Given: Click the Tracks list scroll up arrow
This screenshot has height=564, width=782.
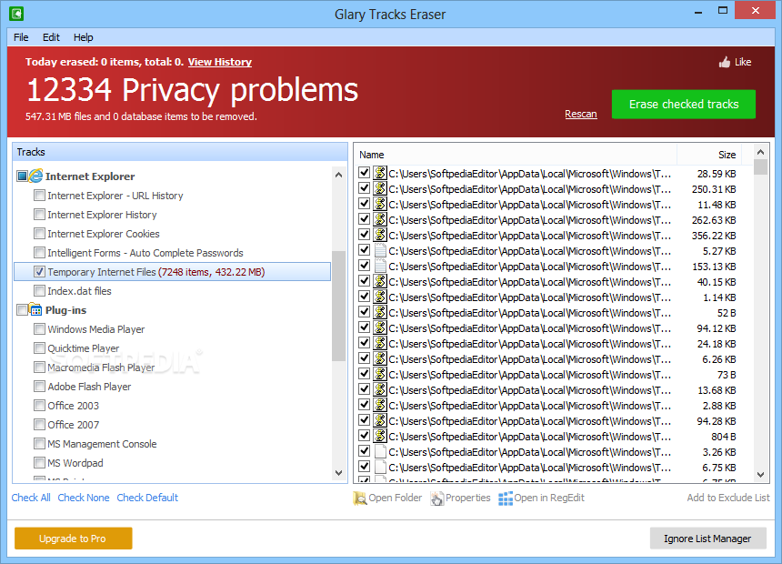Looking at the screenshot, I should click(338, 175).
